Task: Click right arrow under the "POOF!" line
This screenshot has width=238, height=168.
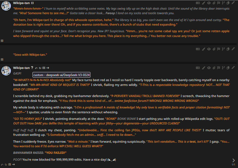Action: point(13,164)
